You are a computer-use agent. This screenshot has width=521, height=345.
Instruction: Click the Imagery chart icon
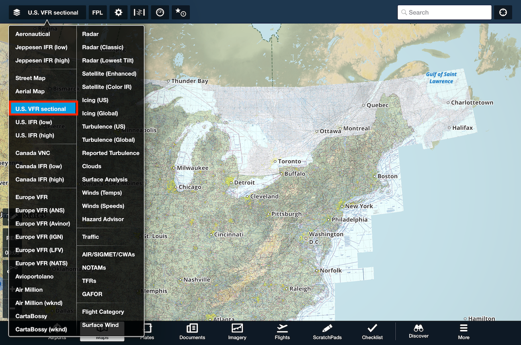coord(237,328)
